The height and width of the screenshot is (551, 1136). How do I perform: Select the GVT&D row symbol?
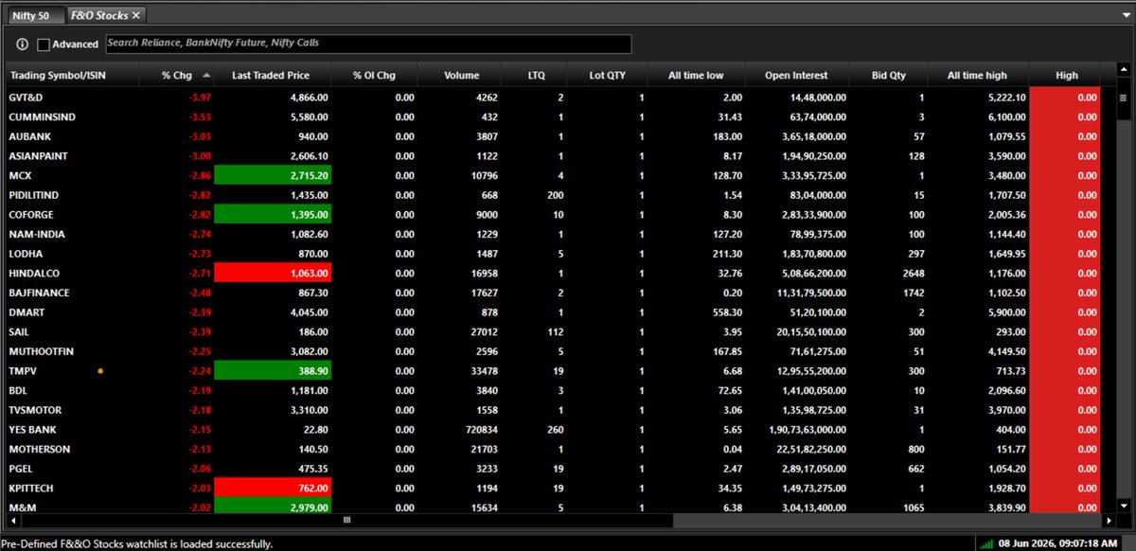25,97
